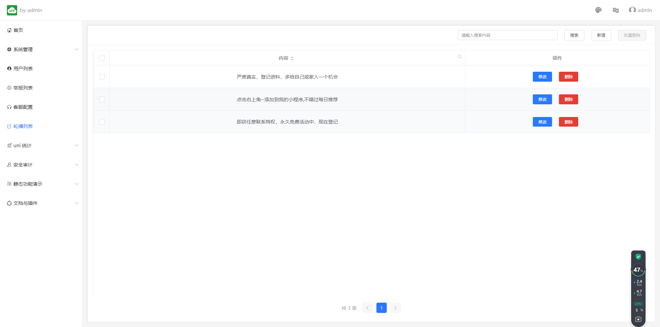Check the row starting with 即获任意联系特权
The width and height of the screenshot is (660, 327).
point(102,122)
